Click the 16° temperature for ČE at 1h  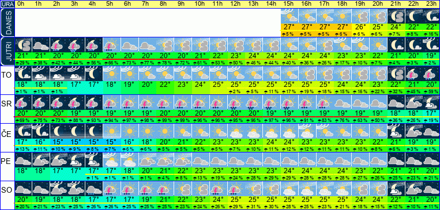(x=41, y=143)
